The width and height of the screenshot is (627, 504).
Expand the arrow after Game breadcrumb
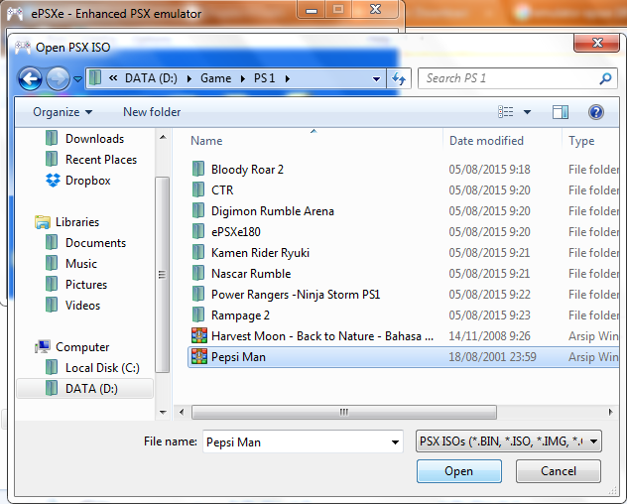coord(242,78)
